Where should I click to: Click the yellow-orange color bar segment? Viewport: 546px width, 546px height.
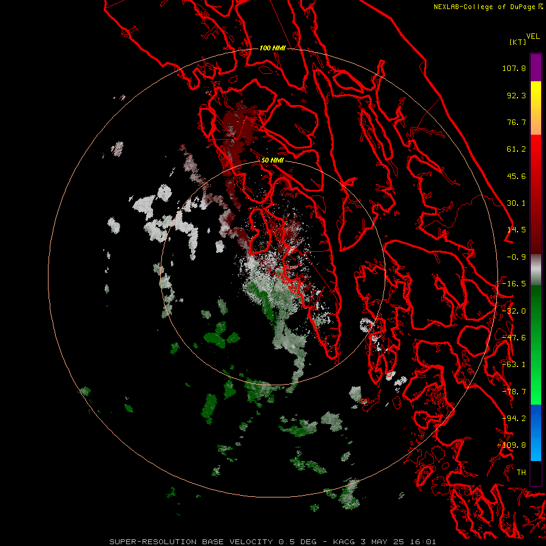click(536, 108)
